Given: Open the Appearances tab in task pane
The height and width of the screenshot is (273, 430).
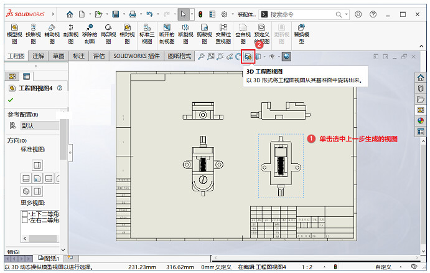Looking at the screenshot, I should (x=421, y=120).
